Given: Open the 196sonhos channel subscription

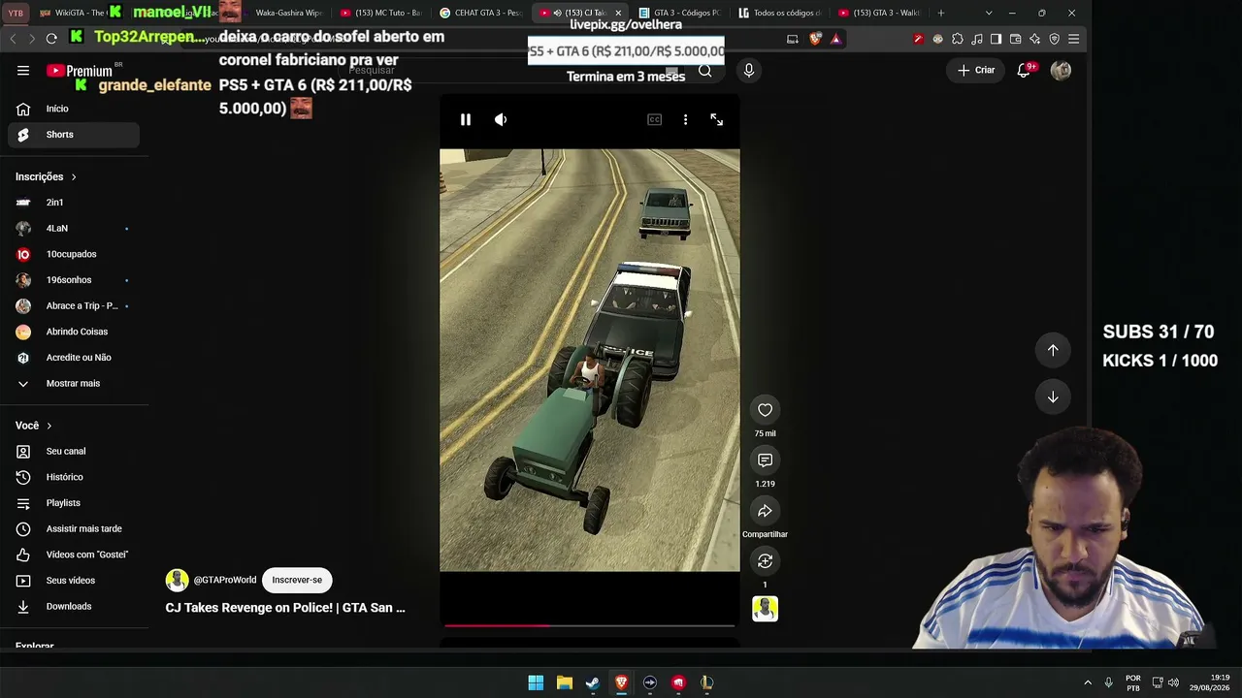Looking at the screenshot, I should tap(74, 280).
